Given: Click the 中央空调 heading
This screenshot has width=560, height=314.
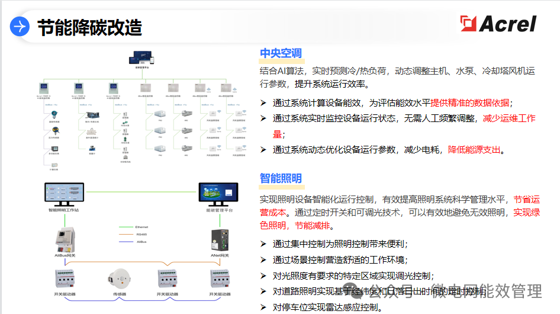Looking at the screenshot, I should point(281,53).
